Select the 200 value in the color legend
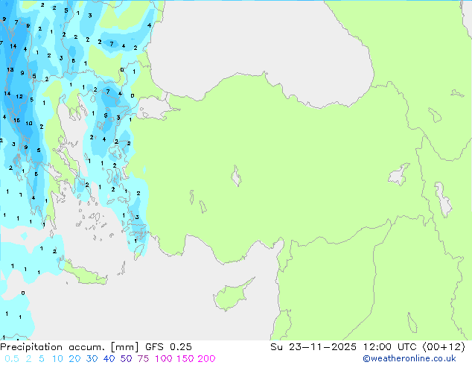Image resolution: width=472 pixels, height=365 pixels. click(206, 359)
